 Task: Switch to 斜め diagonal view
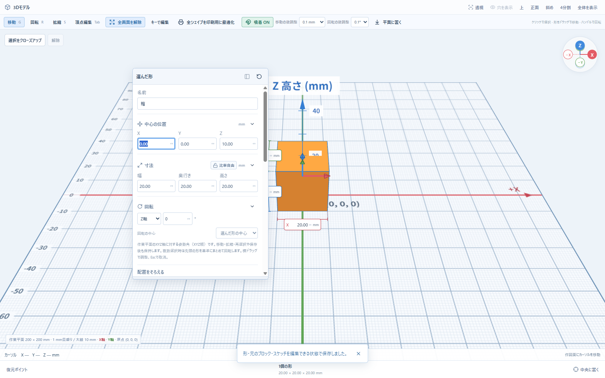(x=549, y=8)
